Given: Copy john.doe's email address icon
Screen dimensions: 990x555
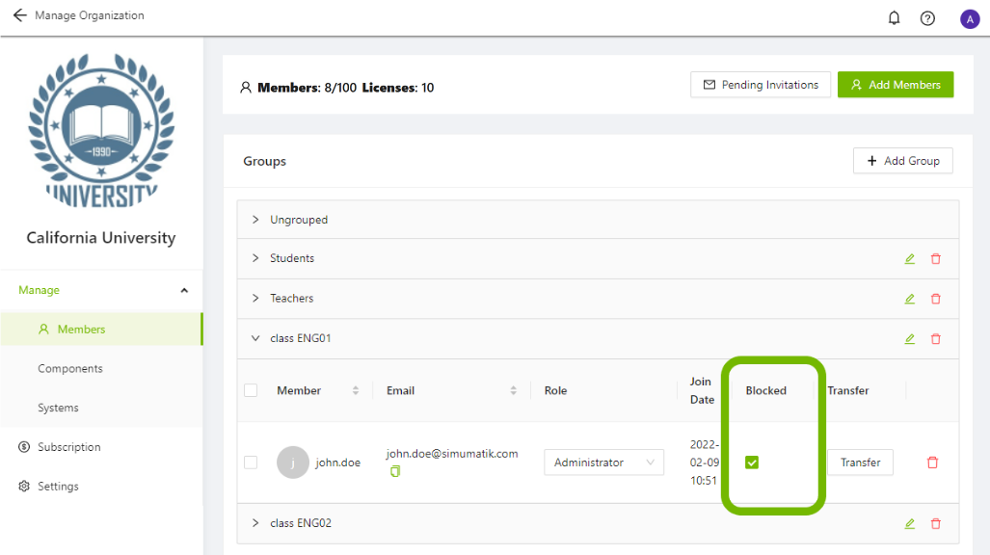Looking at the screenshot, I should (395, 471).
